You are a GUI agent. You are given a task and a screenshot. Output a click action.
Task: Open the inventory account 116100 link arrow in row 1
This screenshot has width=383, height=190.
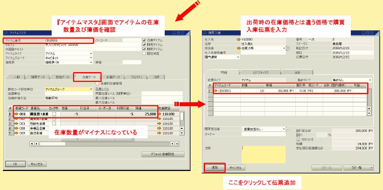160,114
